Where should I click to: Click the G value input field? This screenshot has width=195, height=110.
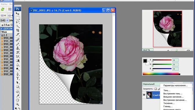[175, 64]
